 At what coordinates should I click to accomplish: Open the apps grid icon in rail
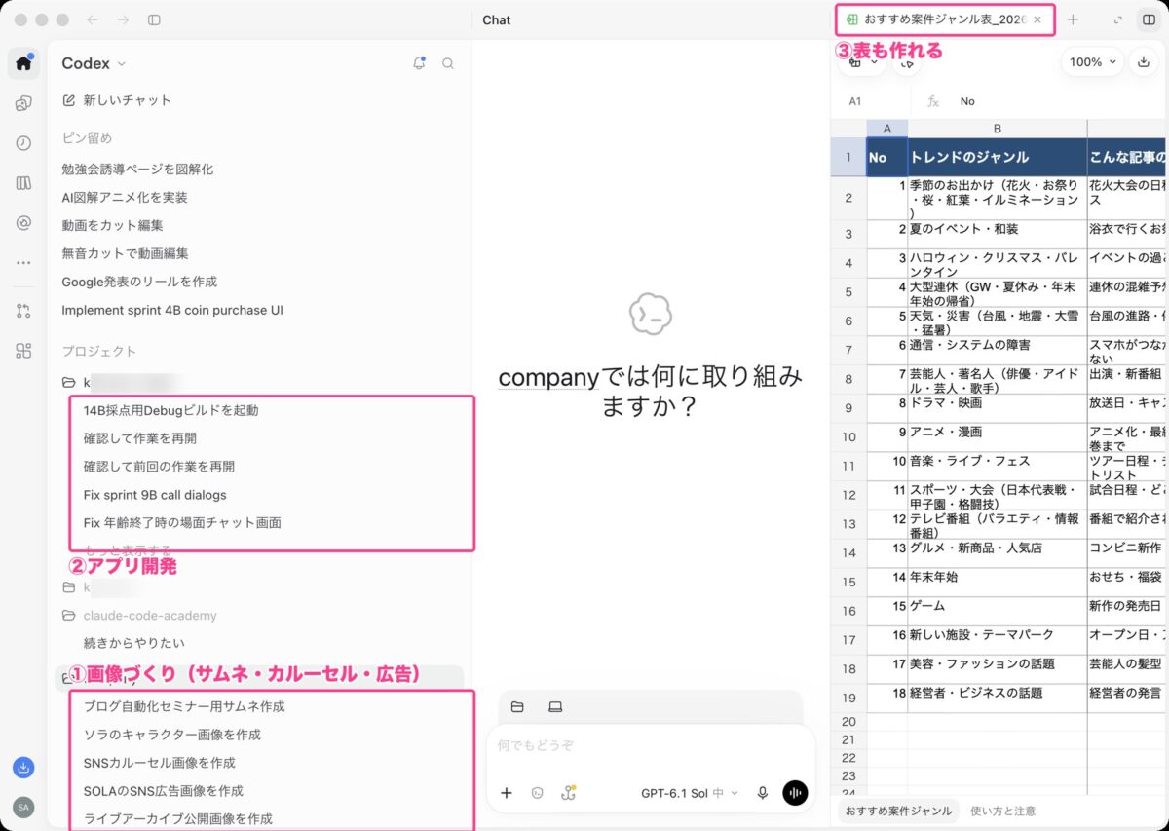click(23, 351)
